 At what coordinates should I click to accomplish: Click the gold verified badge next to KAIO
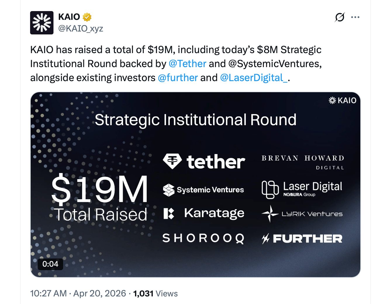click(x=87, y=17)
